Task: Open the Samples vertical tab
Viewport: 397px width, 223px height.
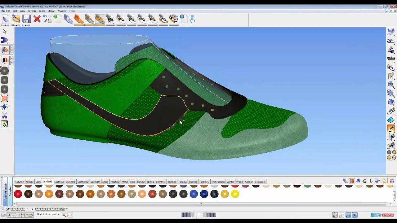Action: coord(10,191)
